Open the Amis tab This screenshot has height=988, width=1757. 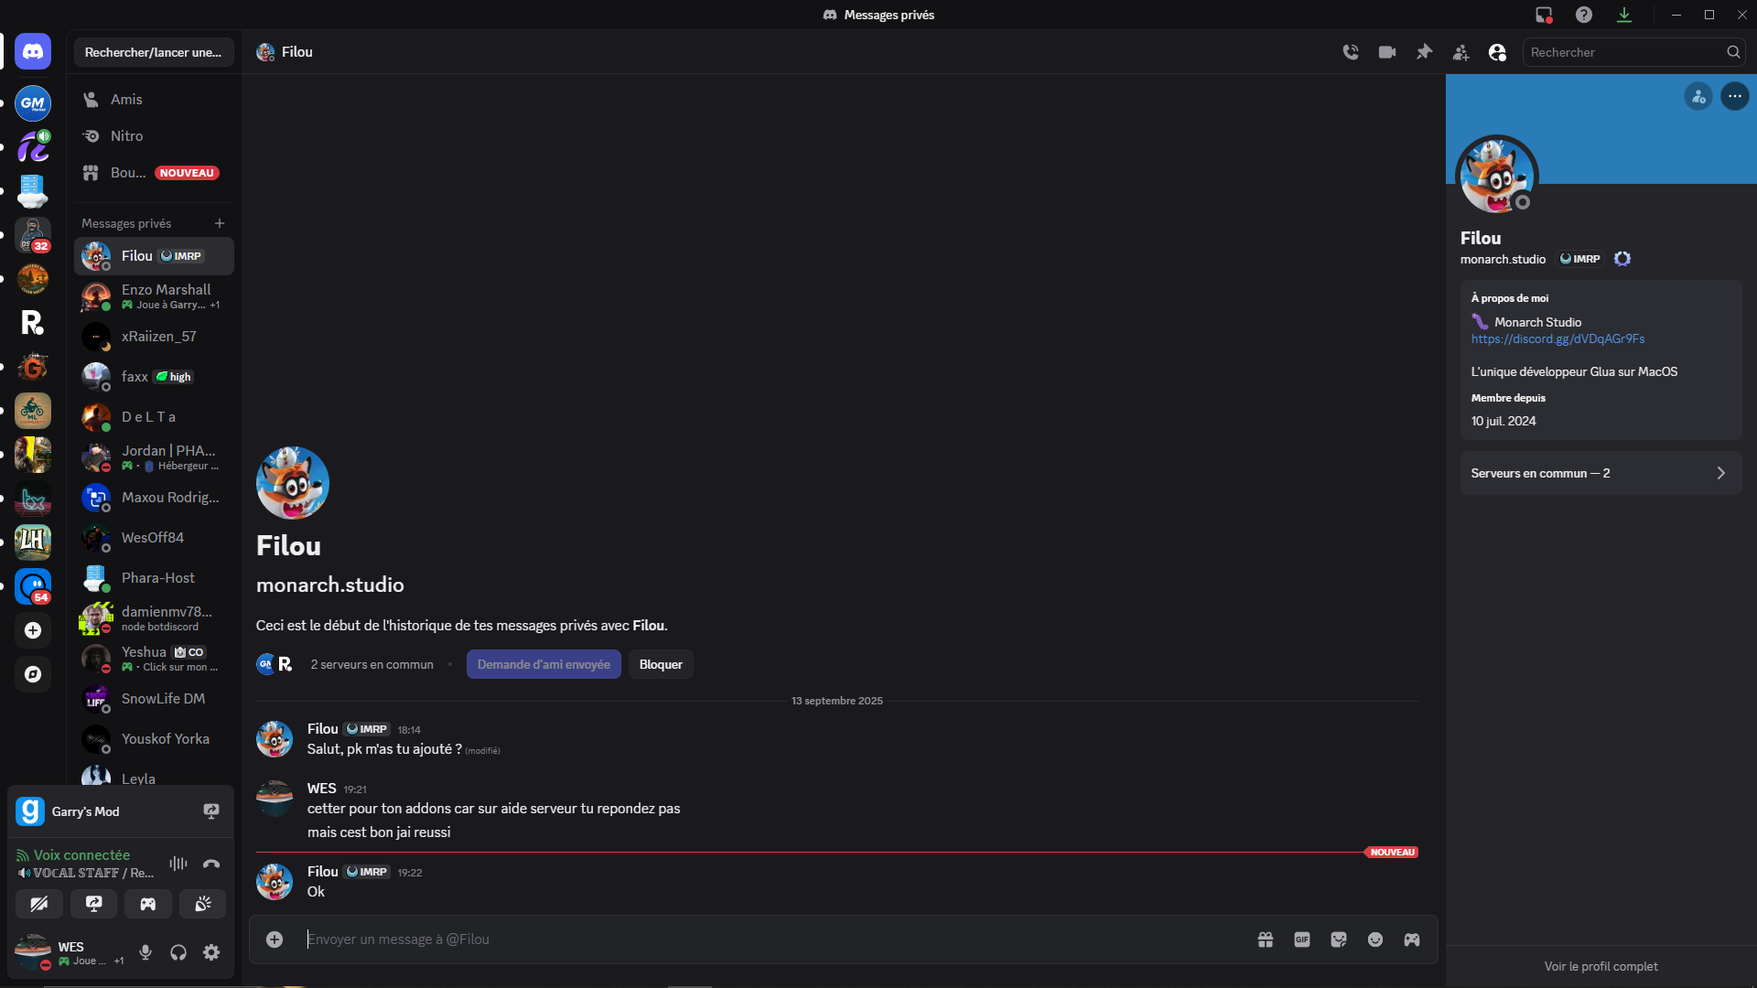126,100
